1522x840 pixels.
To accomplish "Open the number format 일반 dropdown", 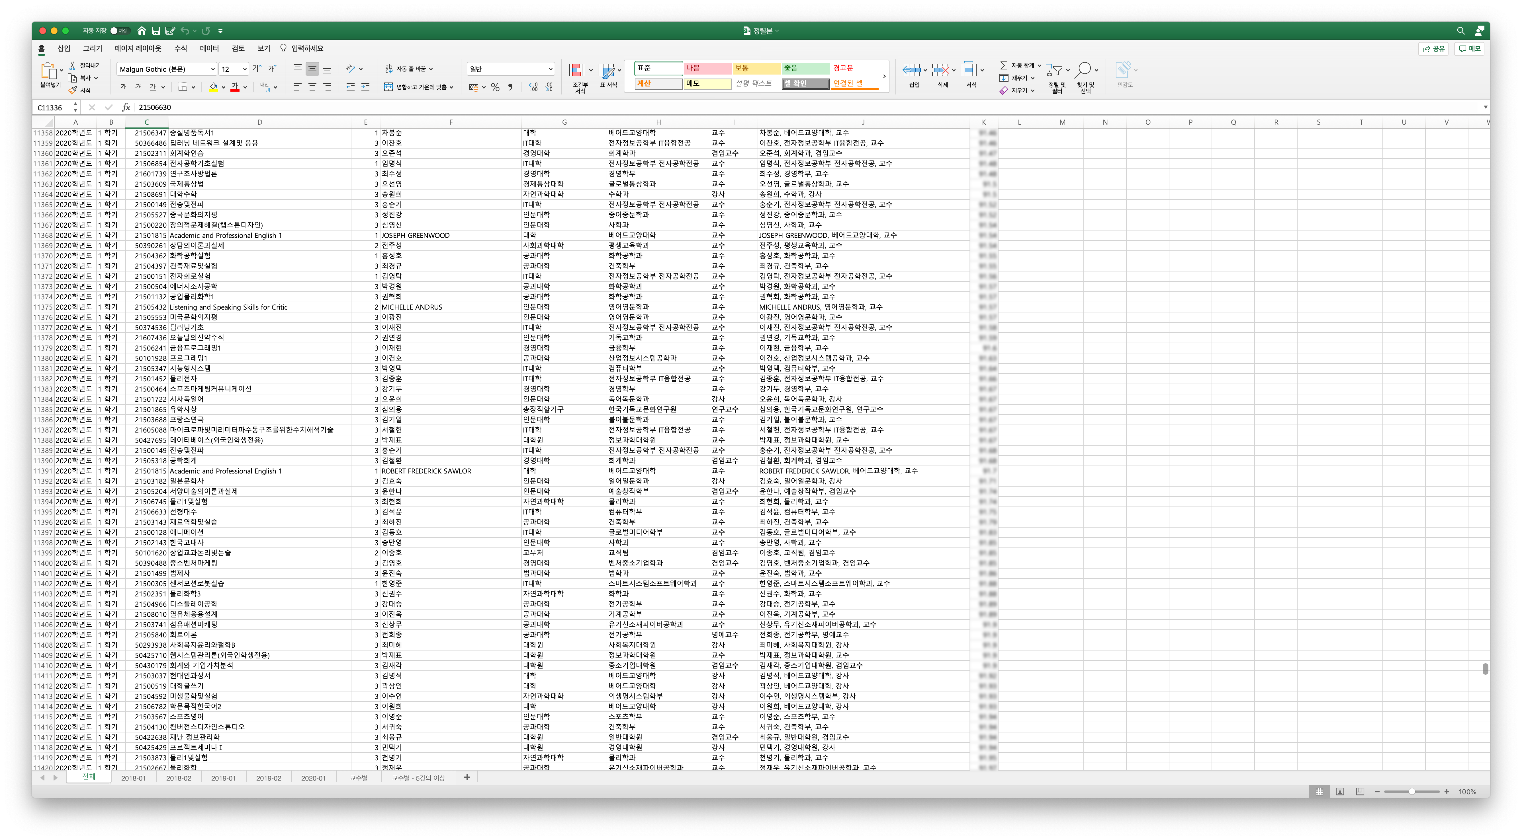I will (550, 70).
